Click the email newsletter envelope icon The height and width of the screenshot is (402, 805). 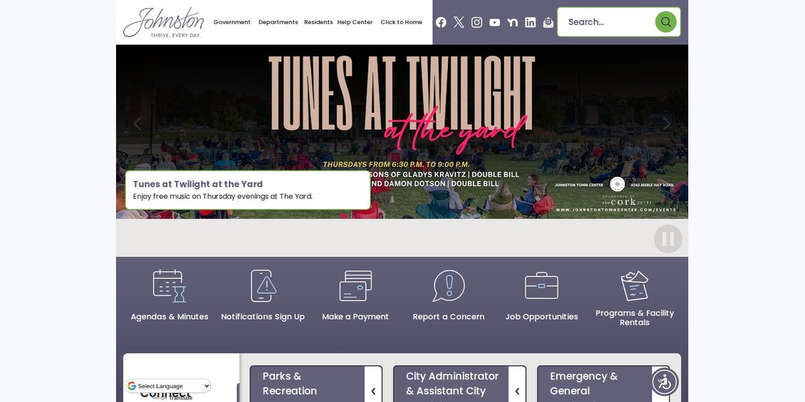(548, 22)
